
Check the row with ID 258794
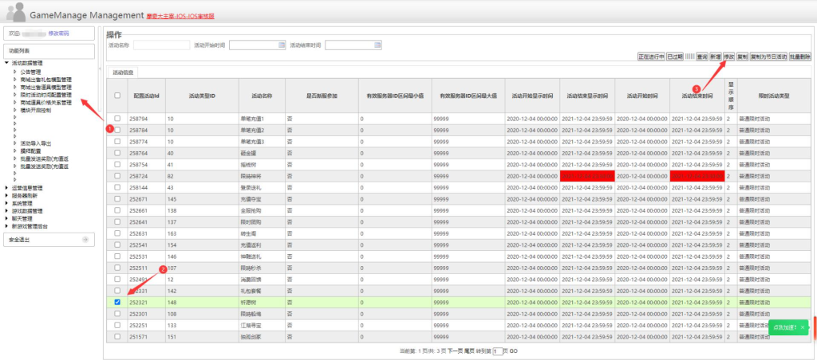[117, 119]
